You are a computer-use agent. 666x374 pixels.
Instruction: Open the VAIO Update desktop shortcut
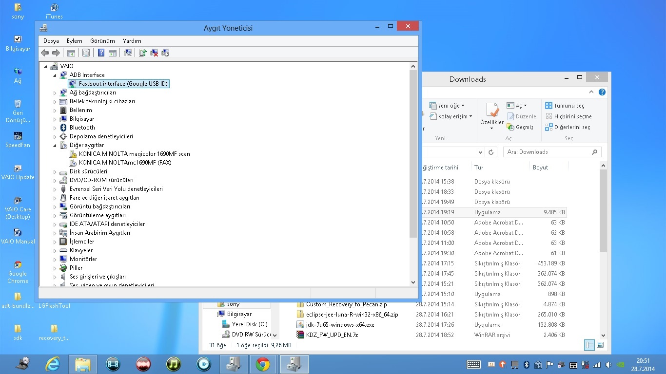click(18, 172)
